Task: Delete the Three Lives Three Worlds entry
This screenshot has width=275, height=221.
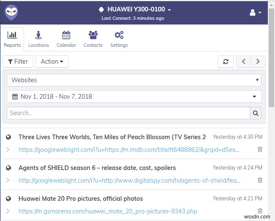Action: coord(260,149)
